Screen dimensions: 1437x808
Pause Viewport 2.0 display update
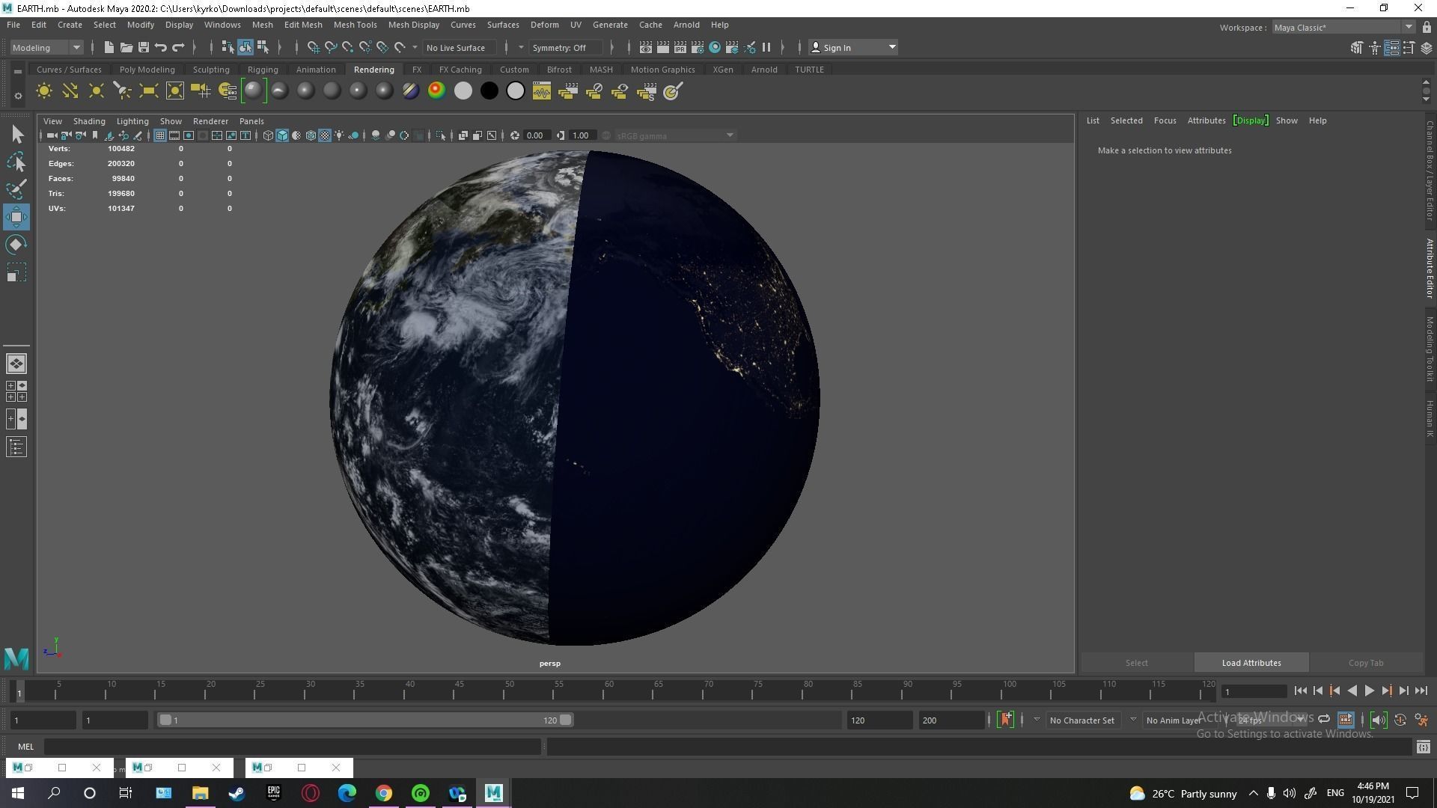(x=766, y=47)
